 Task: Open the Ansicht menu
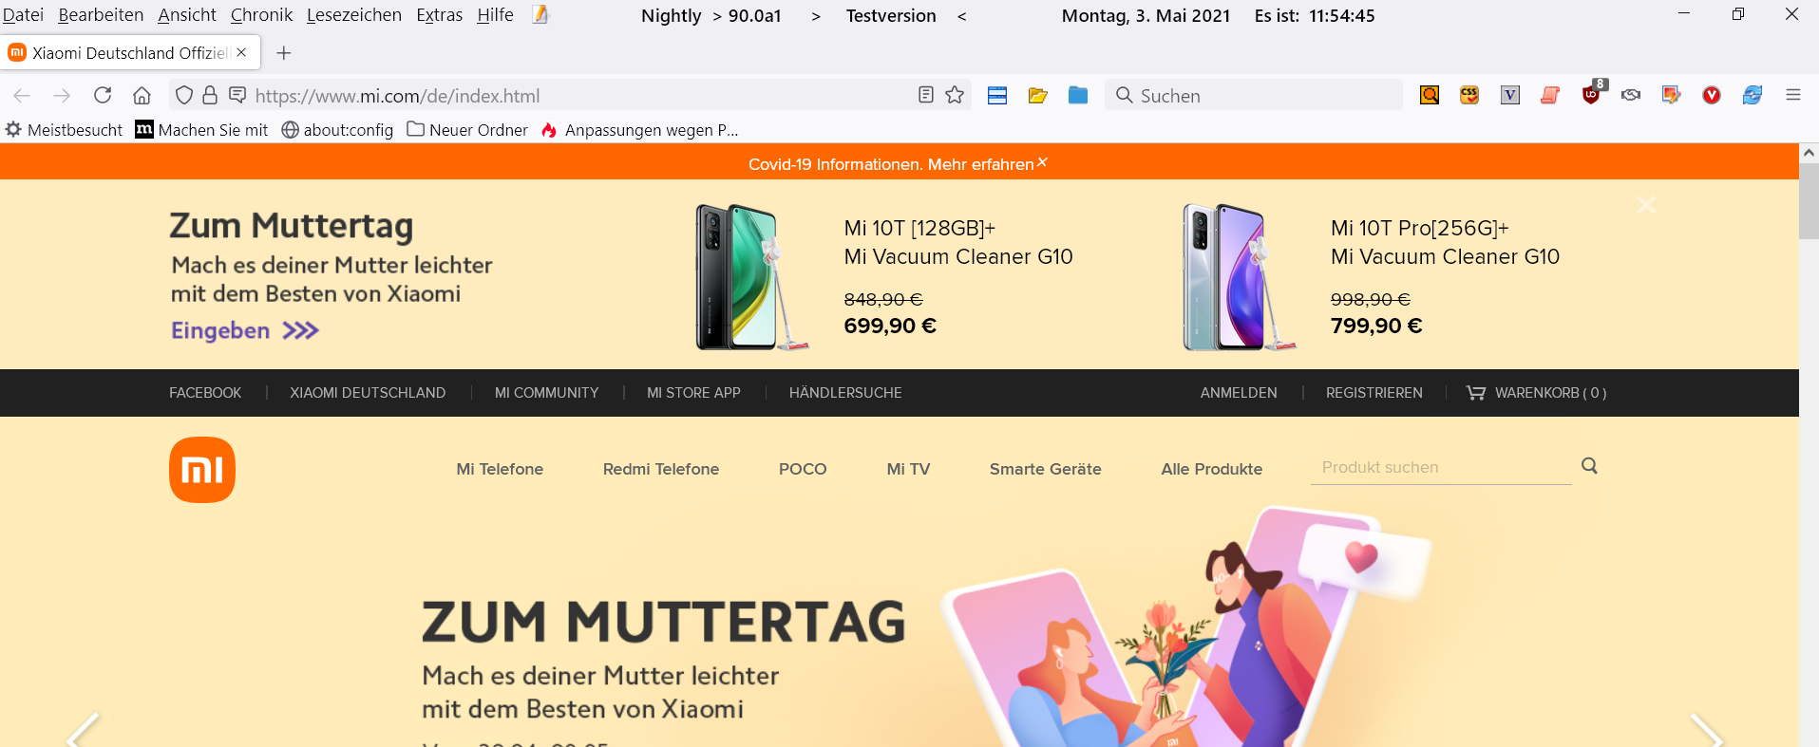point(187,15)
